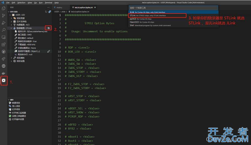Viewport: 251px width, 145px height.
Task: Select the 接口类型 : SWD row
Action: click(30, 34)
